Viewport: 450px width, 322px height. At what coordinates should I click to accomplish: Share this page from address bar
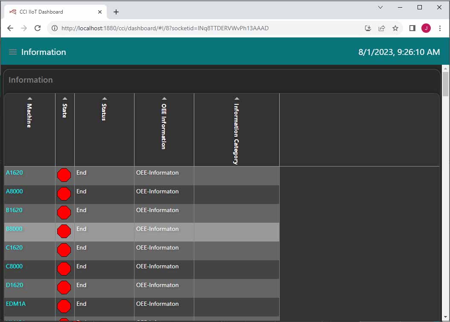click(381, 28)
